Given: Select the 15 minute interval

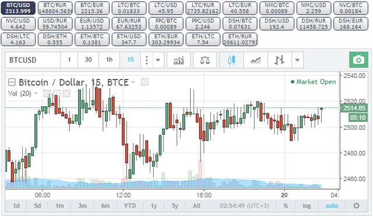Looking at the screenshot, I should [131, 60].
